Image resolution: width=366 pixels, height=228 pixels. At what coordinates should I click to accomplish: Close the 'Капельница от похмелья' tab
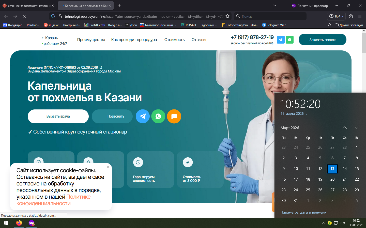click(110, 6)
